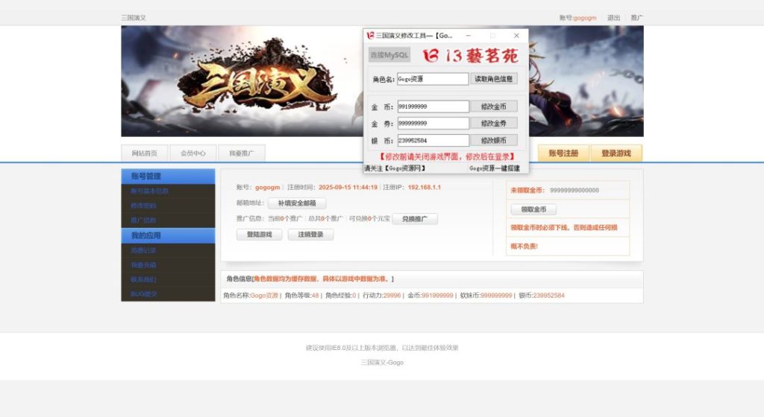The image size is (764, 417).
Task: Click the 领取金币 button
Action: tap(533, 209)
